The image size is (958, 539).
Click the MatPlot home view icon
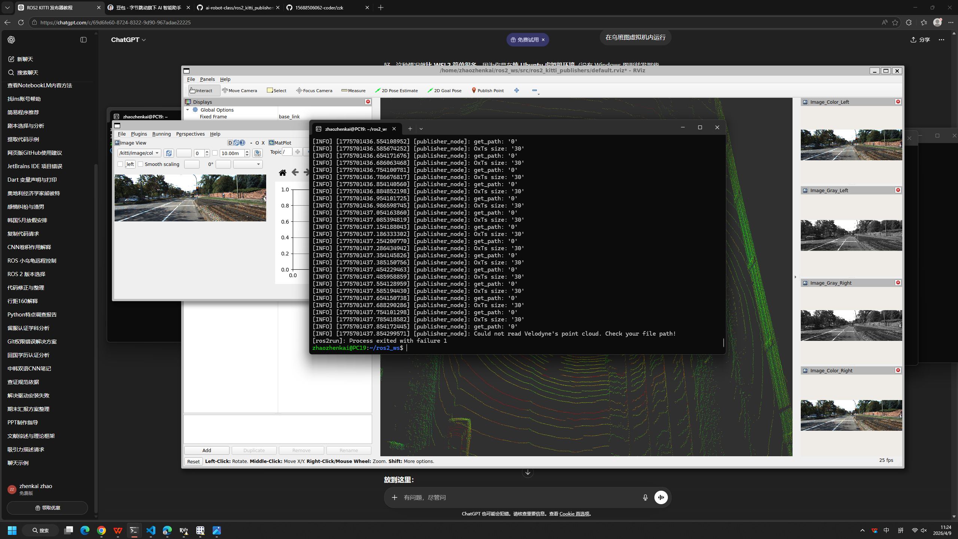point(283,172)
